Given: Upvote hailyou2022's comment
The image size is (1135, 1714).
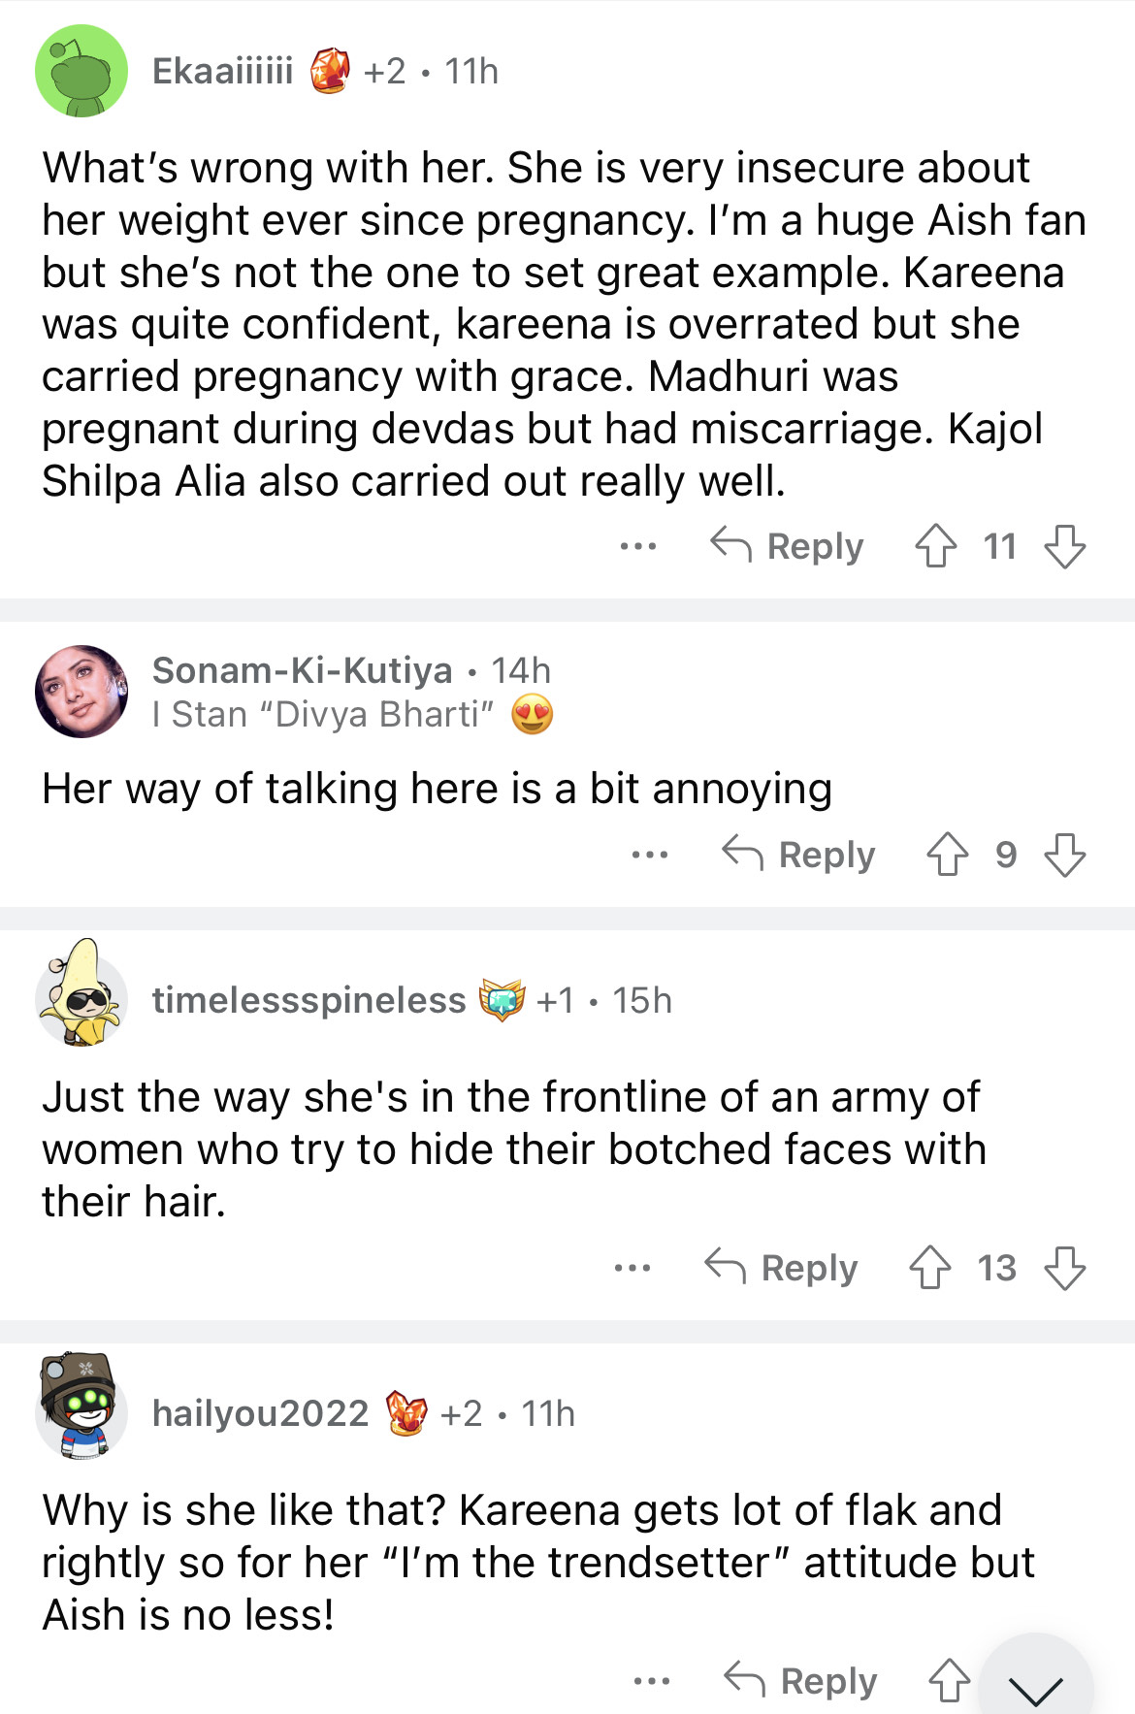Looking at the screenshot, I should (949, 1681).
